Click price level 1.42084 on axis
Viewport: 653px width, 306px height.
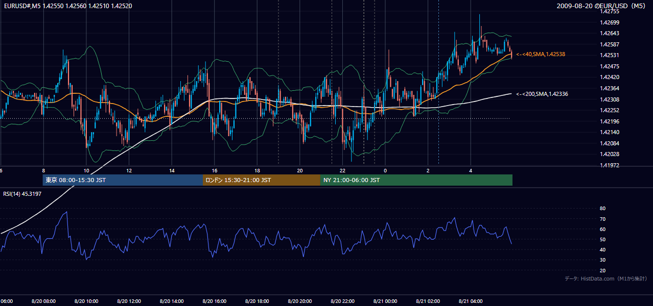point(609,143)
